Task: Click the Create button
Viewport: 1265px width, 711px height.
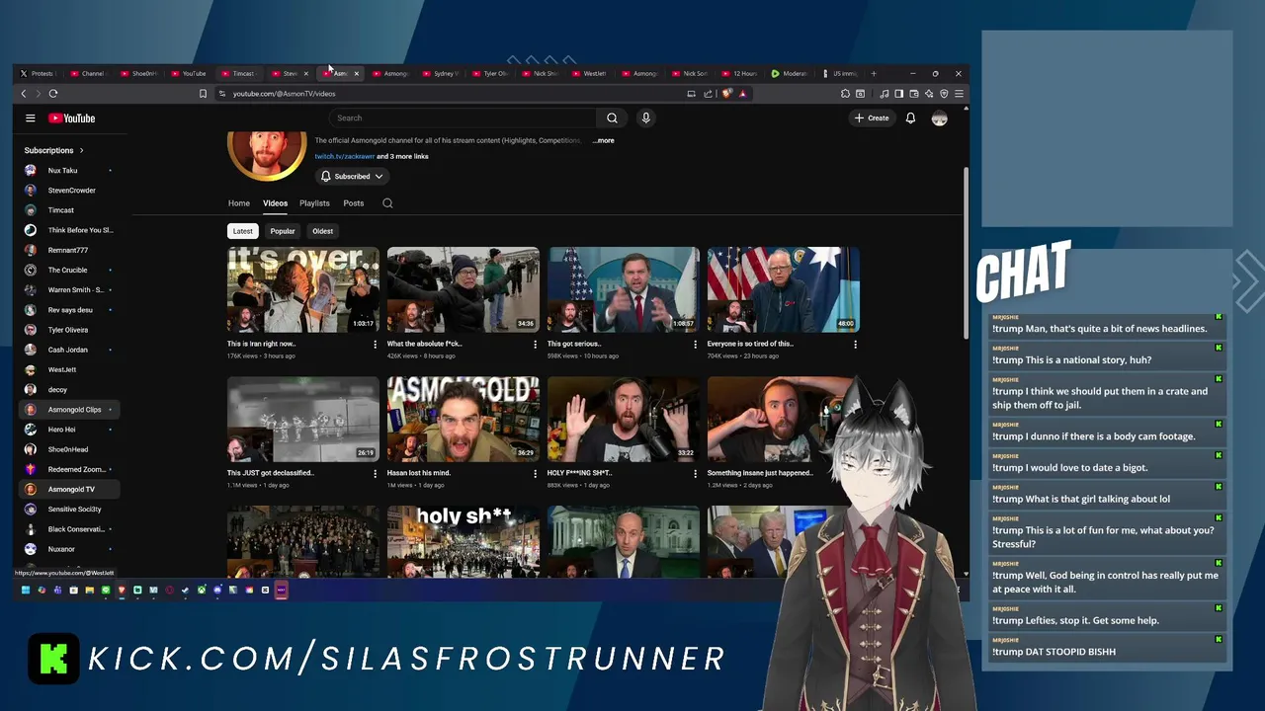Action: 872,118
